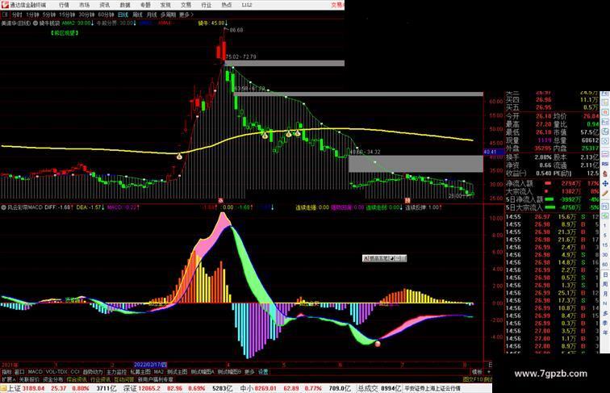The width and height of the screenshot is (610, 393).
Task: Select the pencil drawing tool icon
Action: click(605, 194)
